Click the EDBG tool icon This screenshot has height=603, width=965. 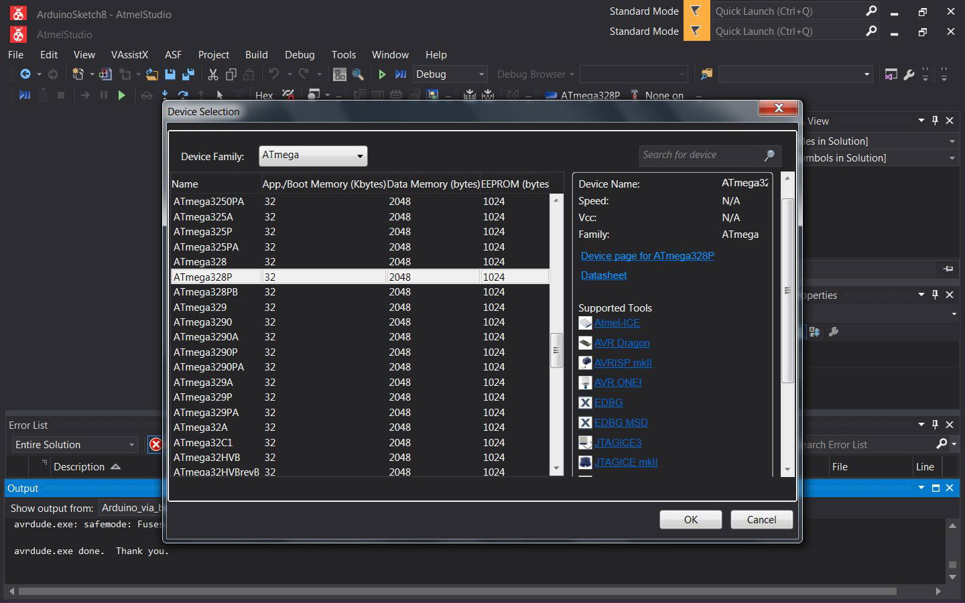click(x=585, y=403)
